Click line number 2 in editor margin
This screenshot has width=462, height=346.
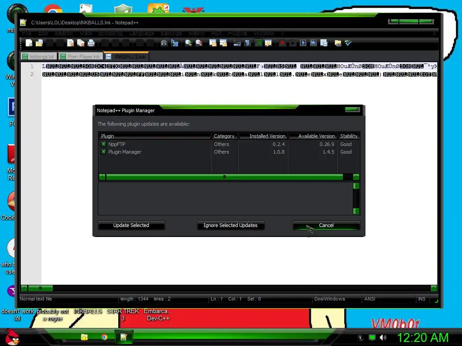(32, 74)
